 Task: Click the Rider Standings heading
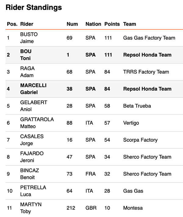coord(34,8)
